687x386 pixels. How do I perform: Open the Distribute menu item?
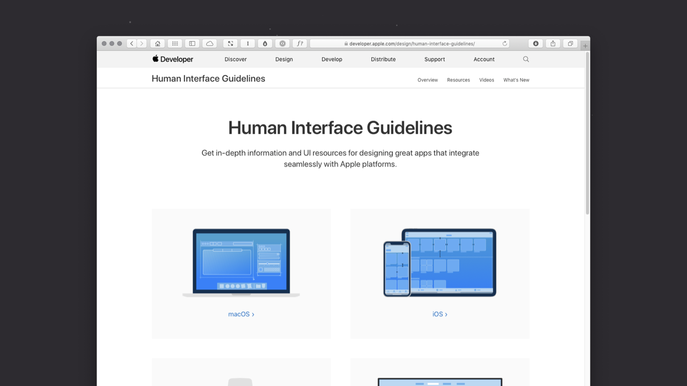point(383,60)
